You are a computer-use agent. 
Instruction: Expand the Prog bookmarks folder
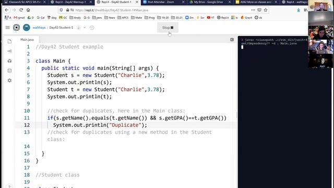coord(150,18)
